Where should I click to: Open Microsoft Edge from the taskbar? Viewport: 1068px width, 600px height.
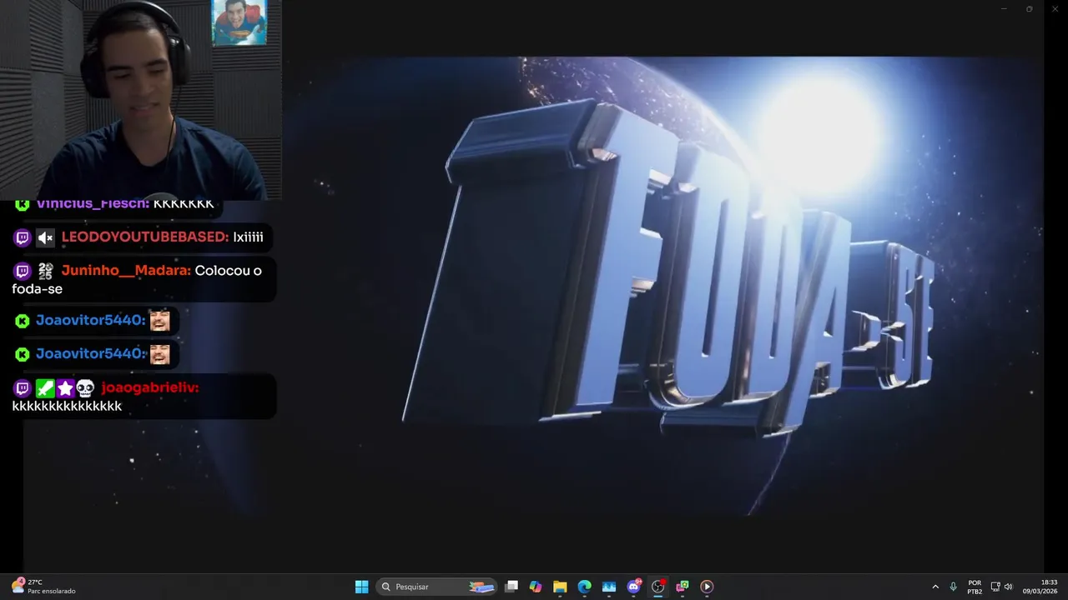pyautogui.click(x=584, y=587)
